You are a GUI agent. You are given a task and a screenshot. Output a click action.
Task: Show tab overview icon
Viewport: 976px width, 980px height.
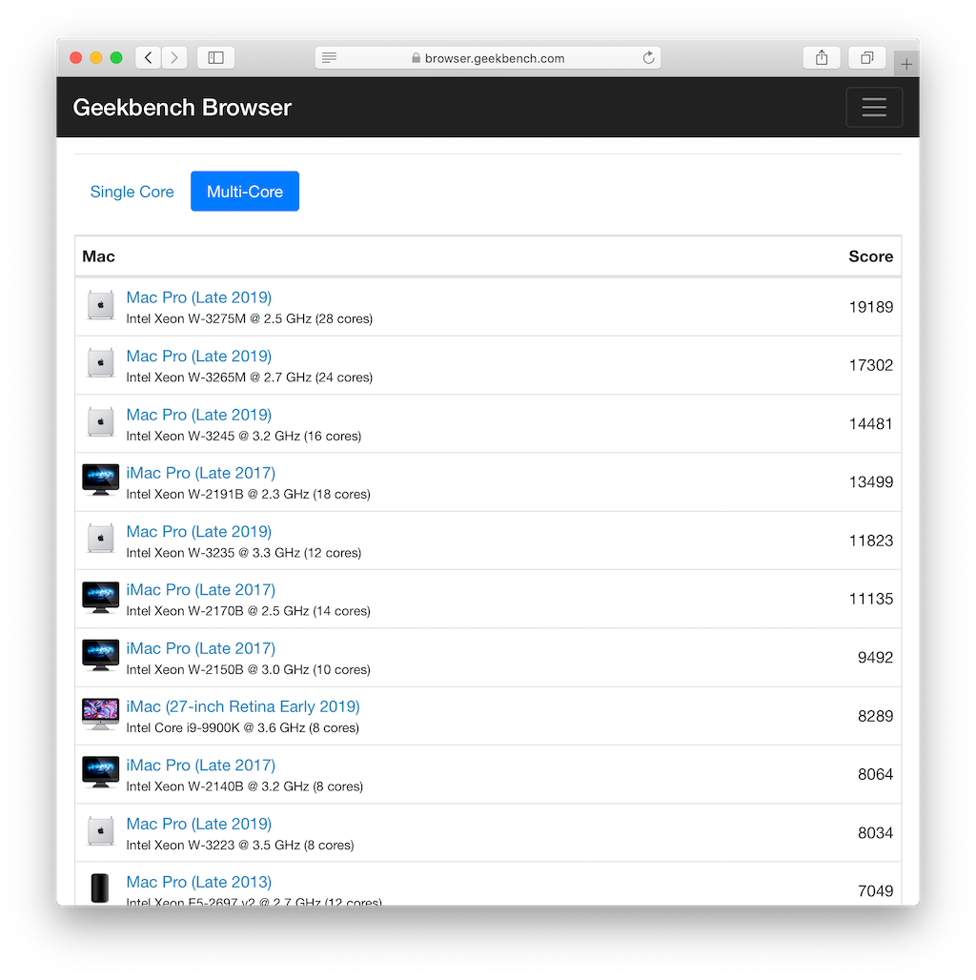pos(866,58)
